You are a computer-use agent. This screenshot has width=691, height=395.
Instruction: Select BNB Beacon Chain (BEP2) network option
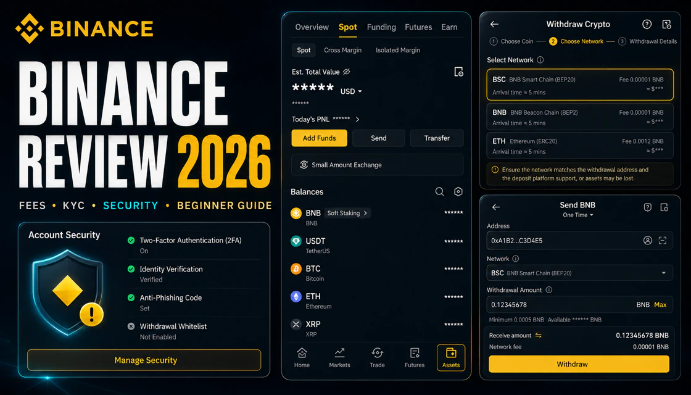click(580, 117)
